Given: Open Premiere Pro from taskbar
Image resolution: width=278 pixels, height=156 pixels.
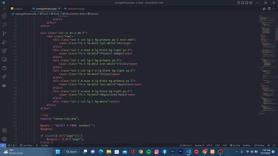Looking at the screenshot, I should 181,152.
